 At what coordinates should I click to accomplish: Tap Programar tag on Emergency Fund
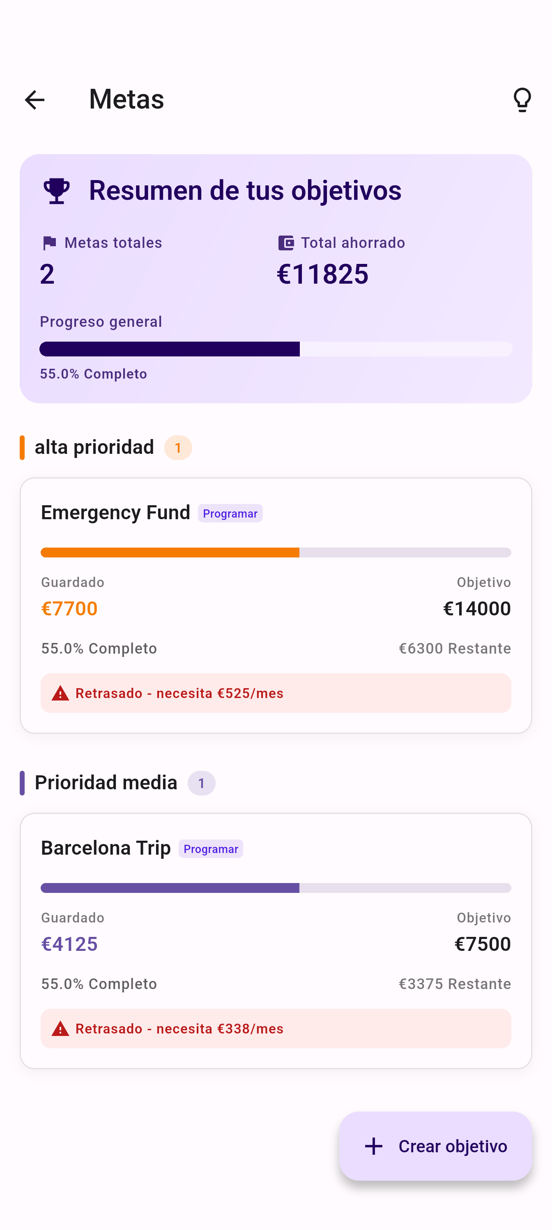(230, 513)
